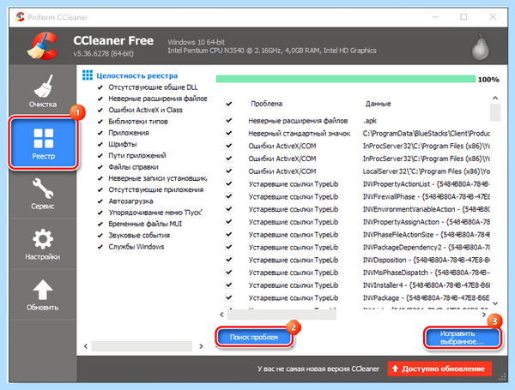Open the Обновить upgrade section

coord(43,295)
